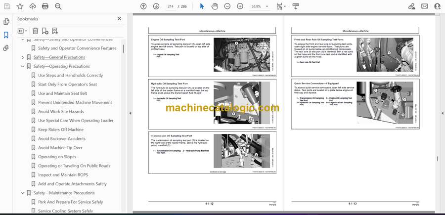Collapse the Safety—Operating Precautions bookmark
The width and height of the screenshot is (445, 215).
[22, 66]
